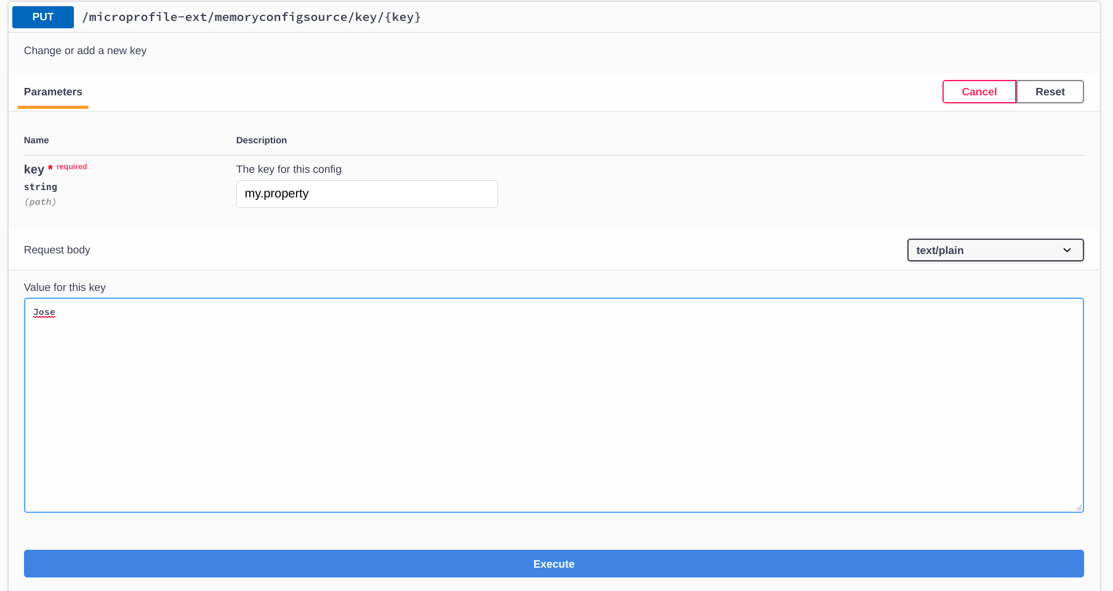Click the Cancel button
This screenshot has height=591, width=1113.
(x=979, y=91)
